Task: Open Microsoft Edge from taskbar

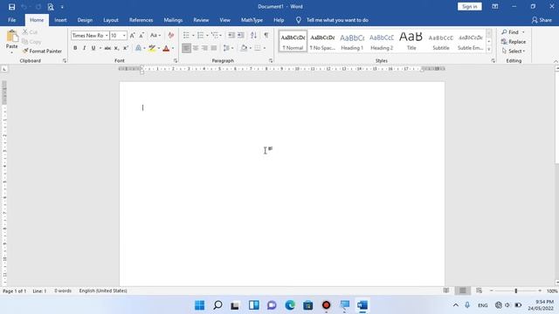Action: [x=290, y=305]
